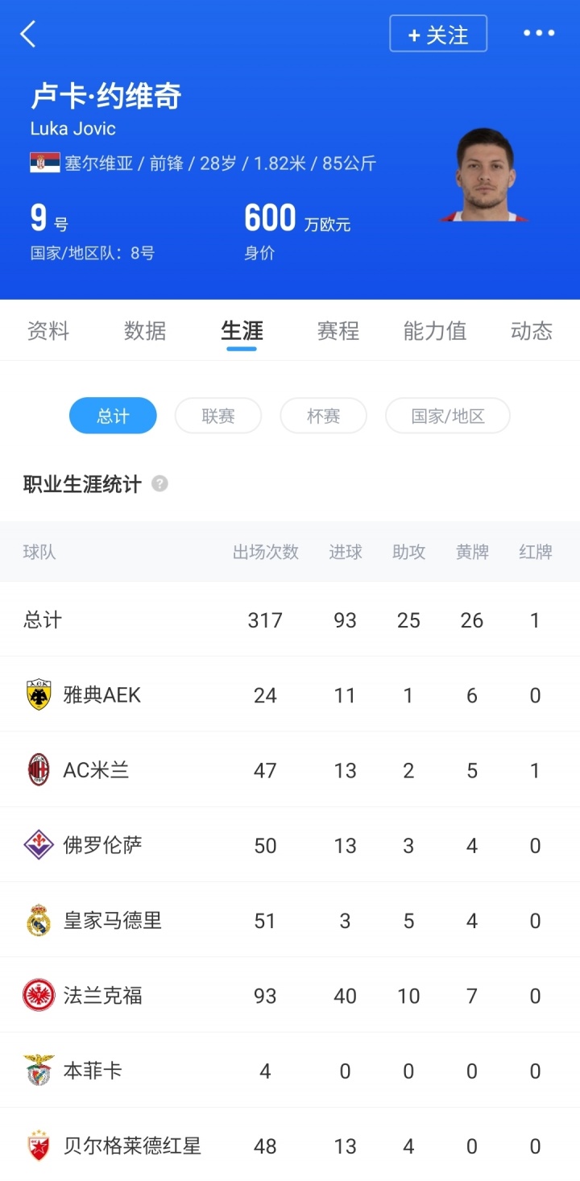Tap the Benfica club crest
Image resolution: width=580 pixels, height=1181 pixels.
click(x=38, y=1071)
